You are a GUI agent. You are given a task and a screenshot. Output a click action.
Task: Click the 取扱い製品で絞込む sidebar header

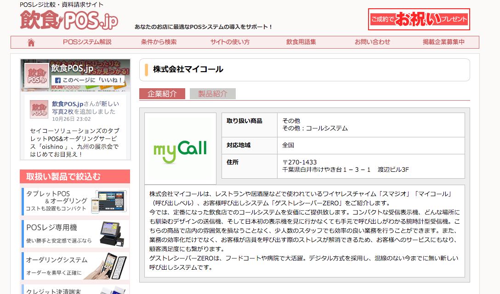tap(75, 176)
